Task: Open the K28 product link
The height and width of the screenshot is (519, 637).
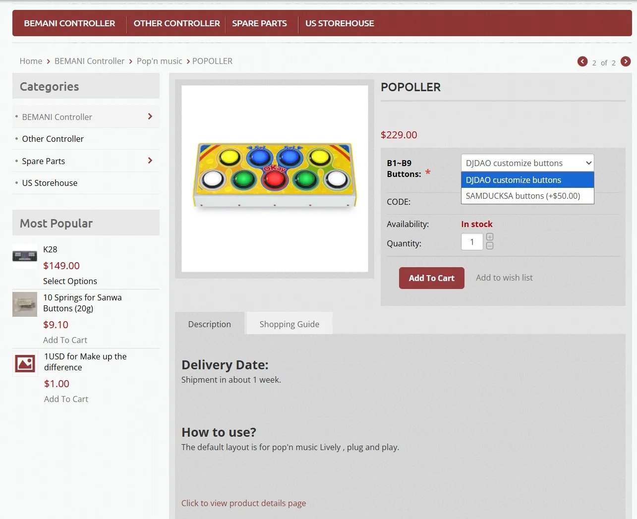Action: pyautogui.click(x=50, y=249)
